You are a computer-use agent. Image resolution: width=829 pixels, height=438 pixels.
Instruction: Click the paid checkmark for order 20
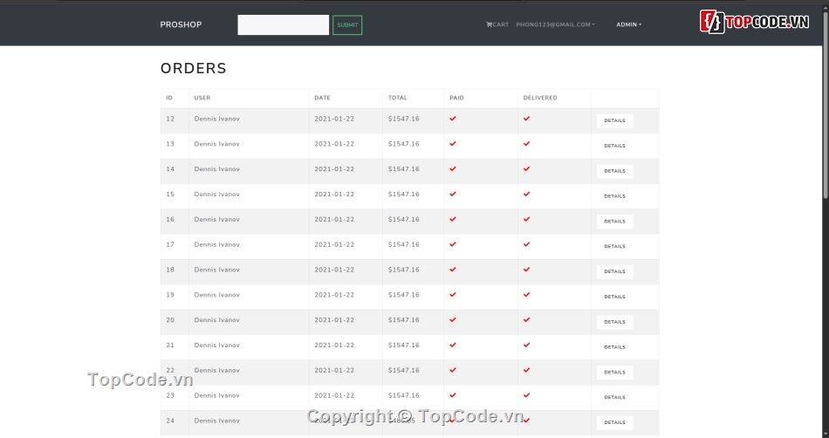(453, 320)
